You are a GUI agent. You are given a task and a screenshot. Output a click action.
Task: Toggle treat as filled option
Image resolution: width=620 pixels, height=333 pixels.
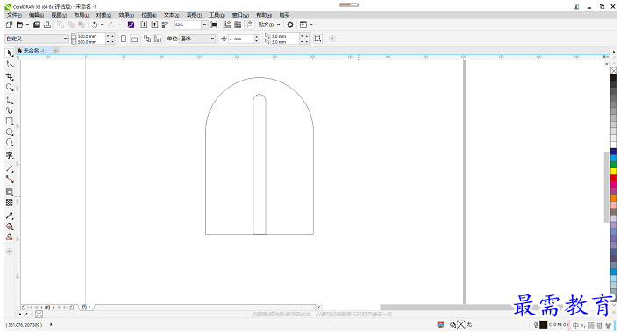[317, 39]
